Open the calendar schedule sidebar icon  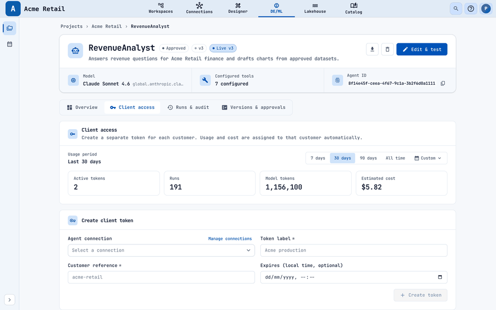pos(9,44)
